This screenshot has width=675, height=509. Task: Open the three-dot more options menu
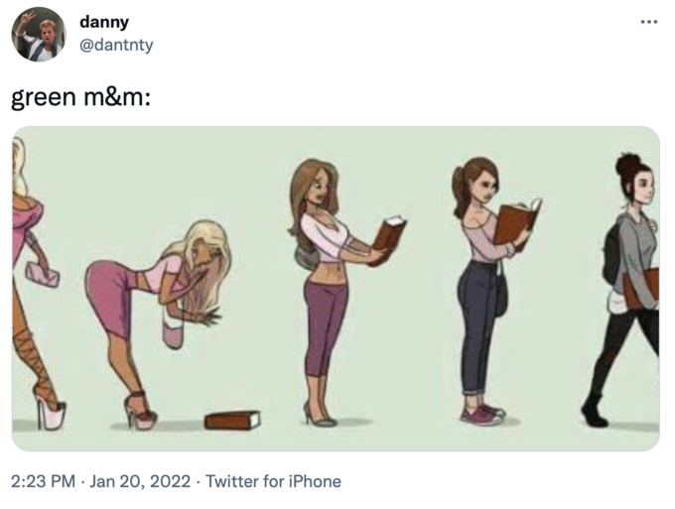649,22
